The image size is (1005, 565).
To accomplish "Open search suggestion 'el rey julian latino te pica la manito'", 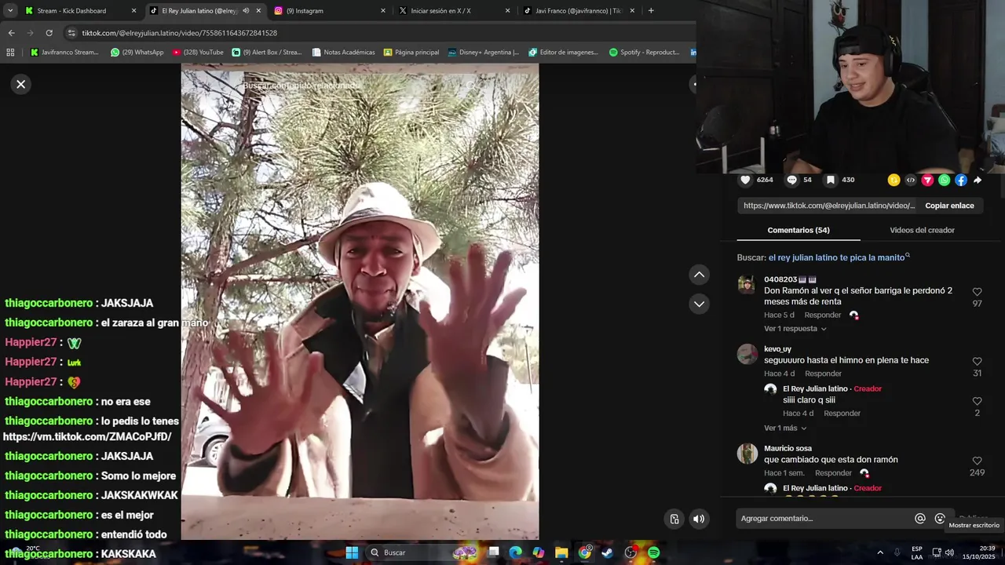I will tap(839, 257).
